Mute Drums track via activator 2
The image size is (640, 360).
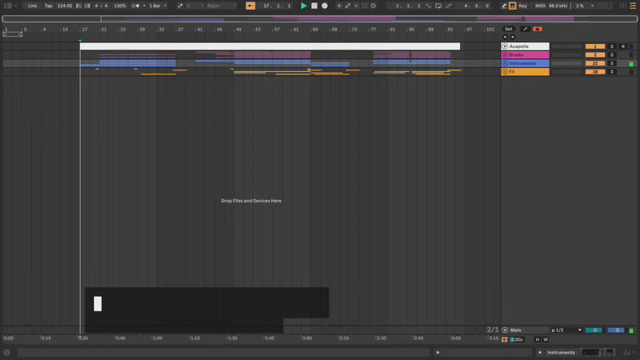(594, 55)
